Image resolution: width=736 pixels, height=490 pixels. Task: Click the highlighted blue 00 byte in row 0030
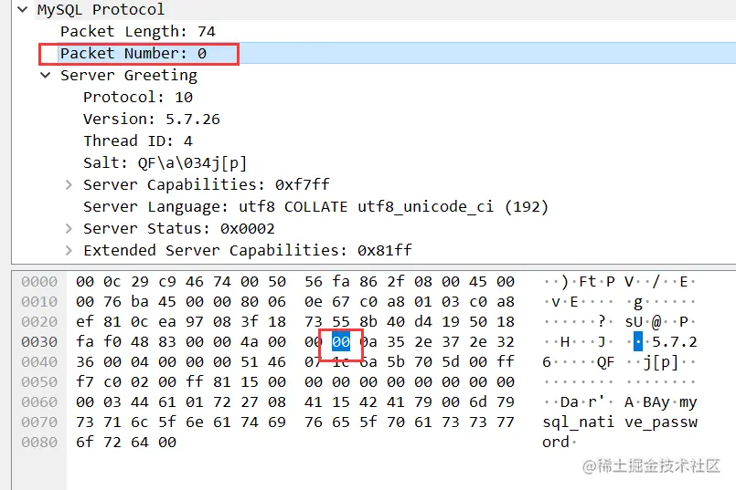tap(341, 342)
